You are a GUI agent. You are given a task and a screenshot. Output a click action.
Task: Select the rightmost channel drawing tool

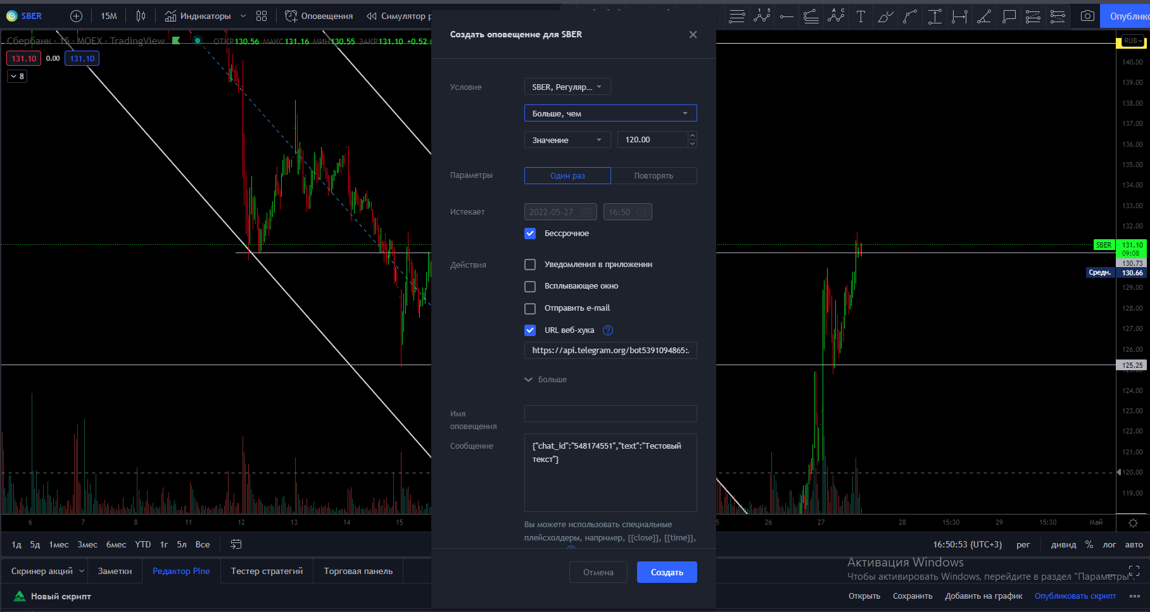coord(1058,16)
